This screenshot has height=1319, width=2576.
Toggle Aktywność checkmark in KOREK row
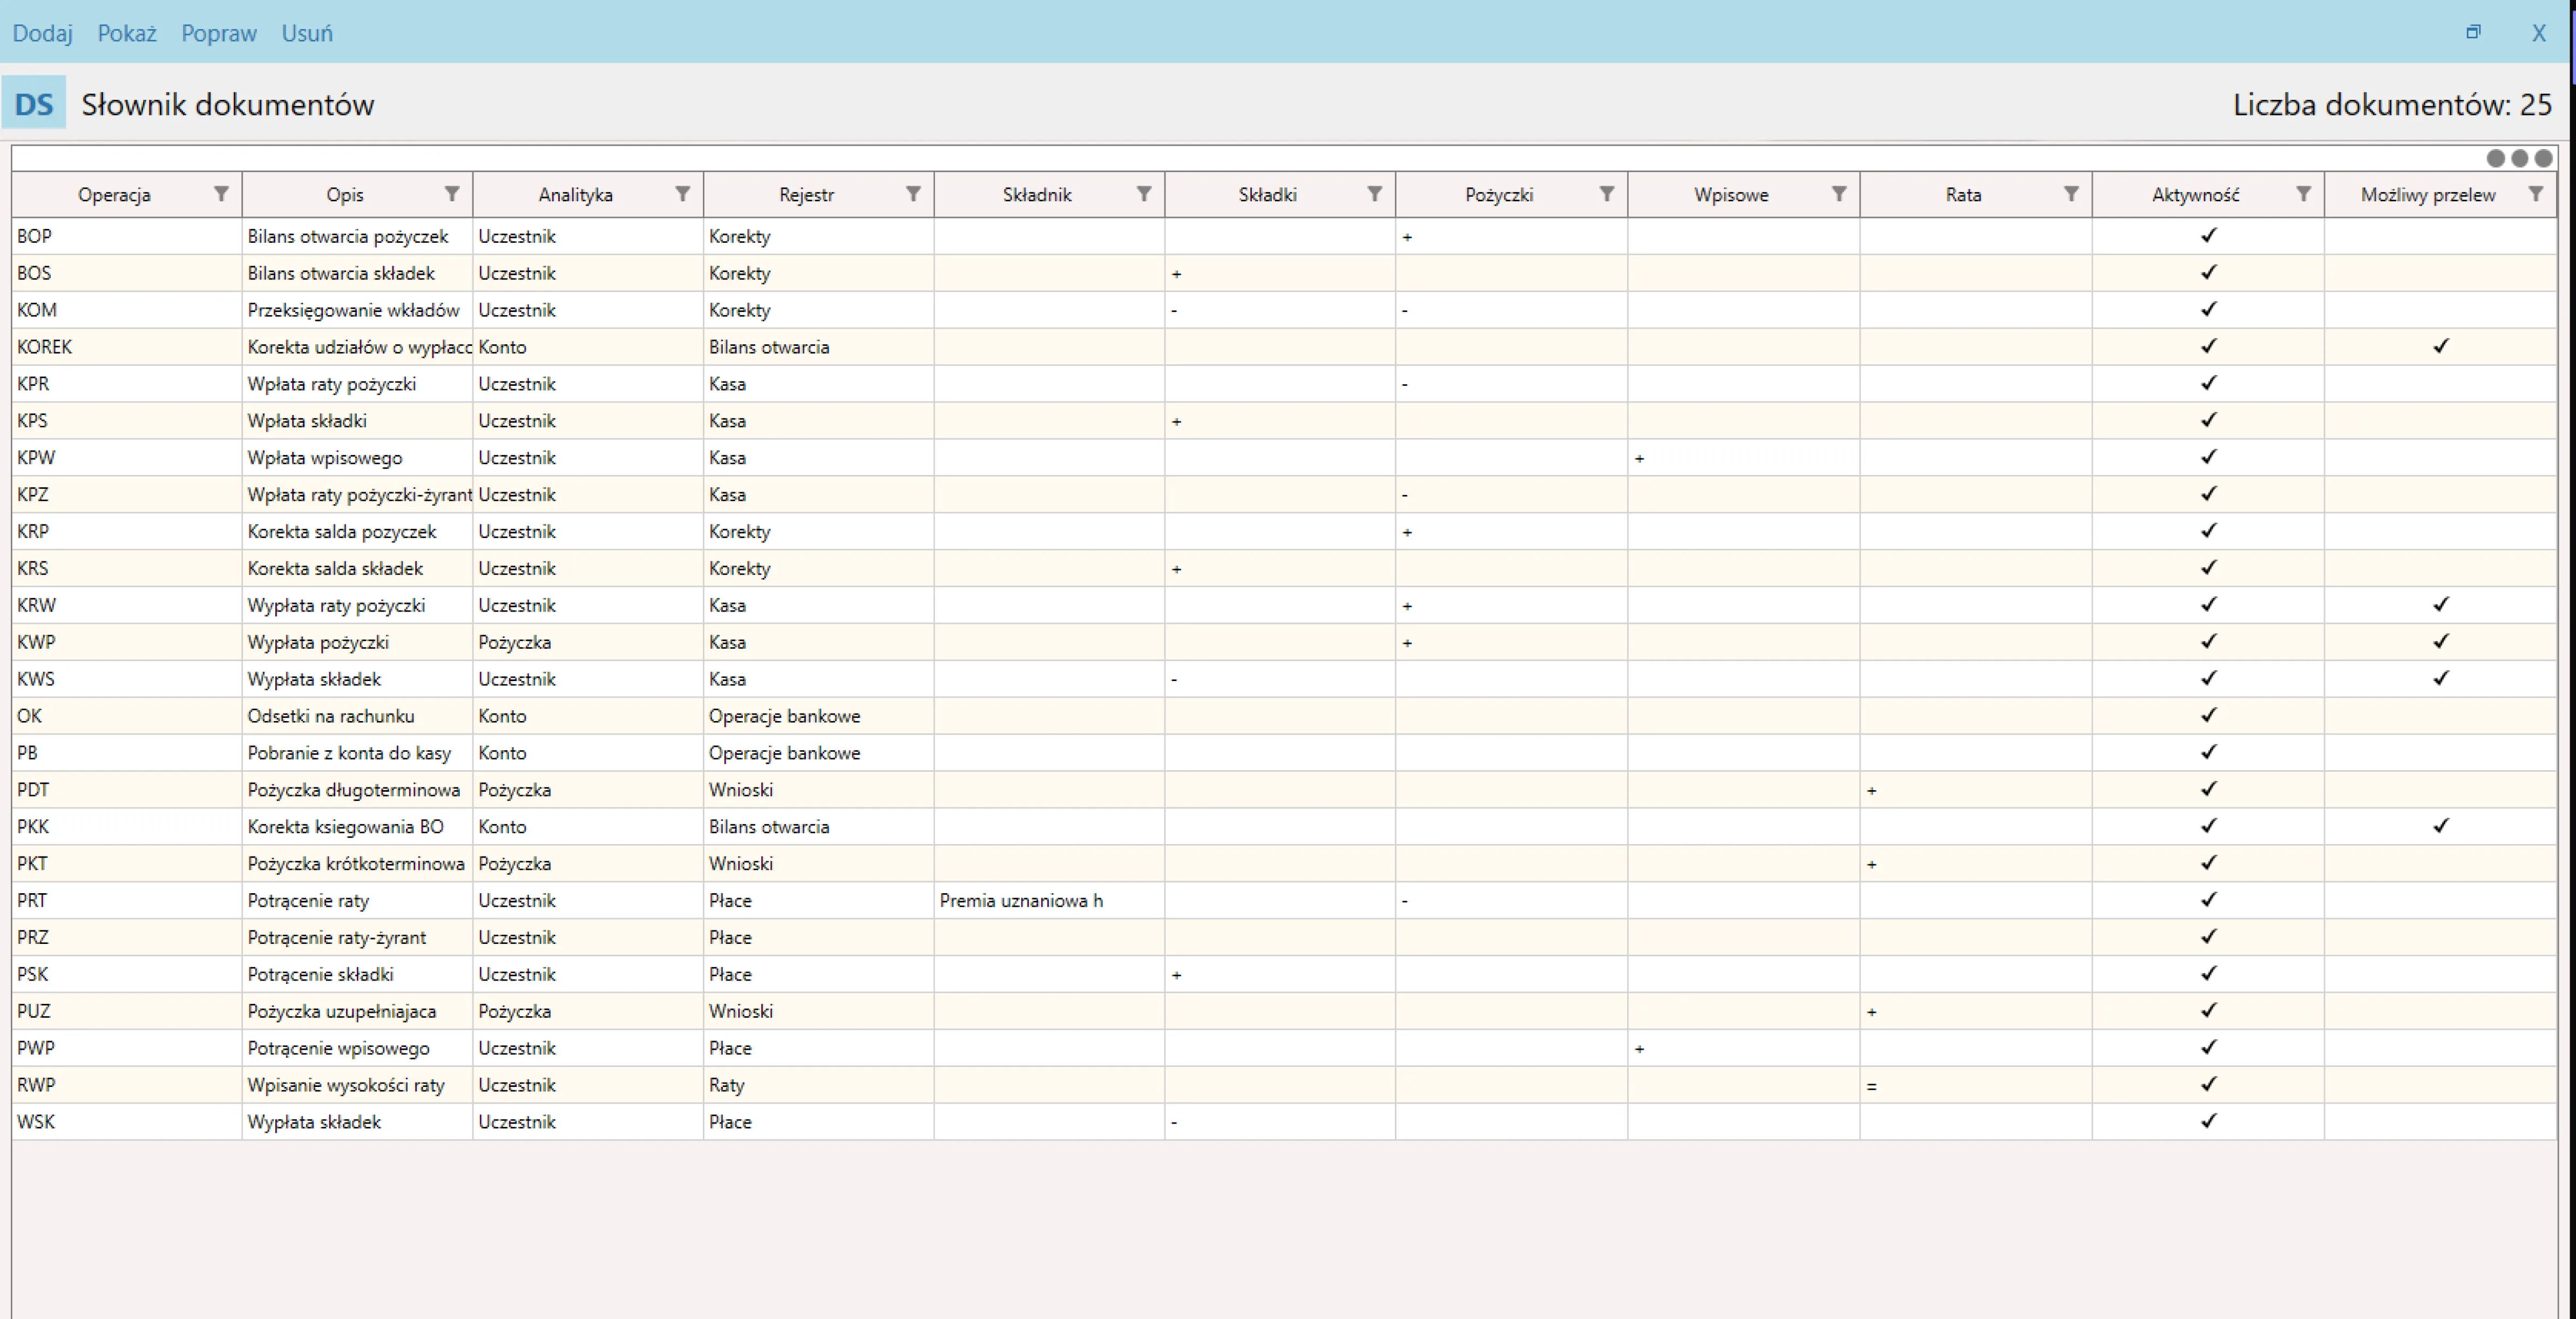point(2208,346)
